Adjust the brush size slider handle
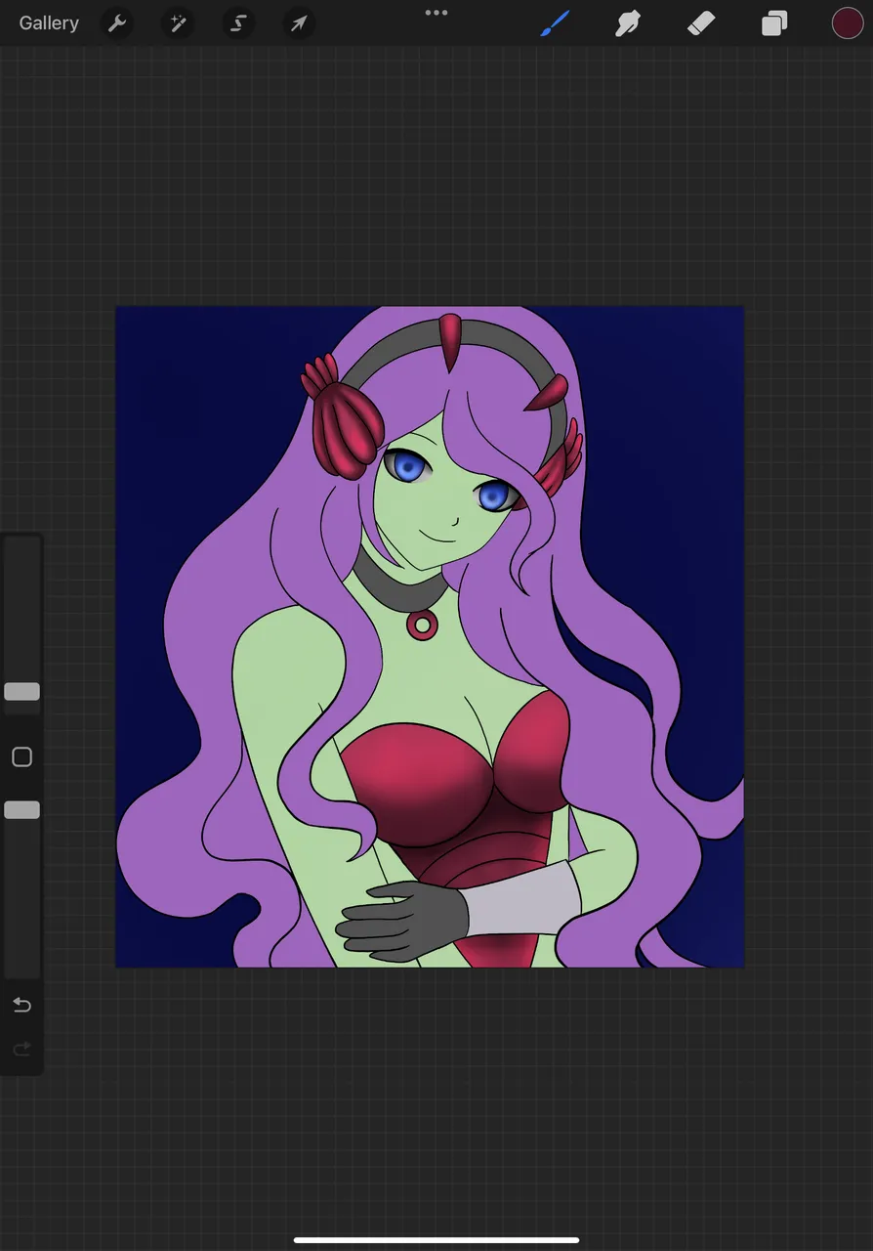 [x=21, y=692]
